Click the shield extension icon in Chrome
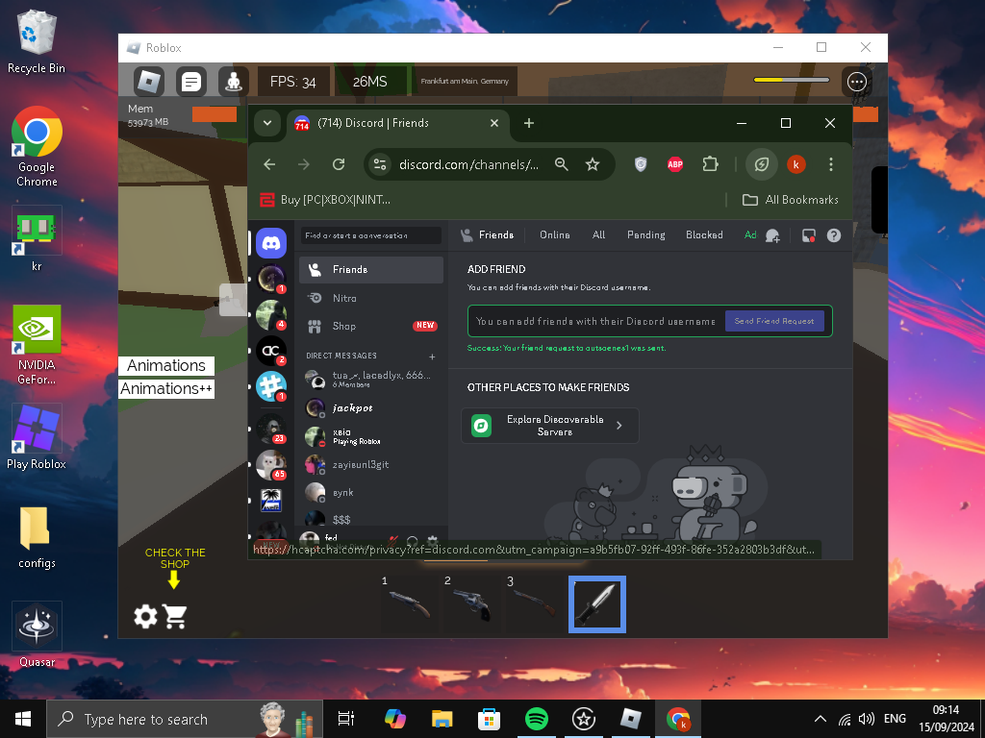 tap(641, 164)
